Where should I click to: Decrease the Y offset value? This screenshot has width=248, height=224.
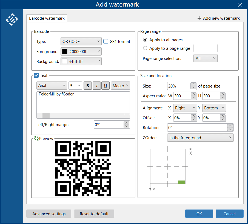[223, 119]
